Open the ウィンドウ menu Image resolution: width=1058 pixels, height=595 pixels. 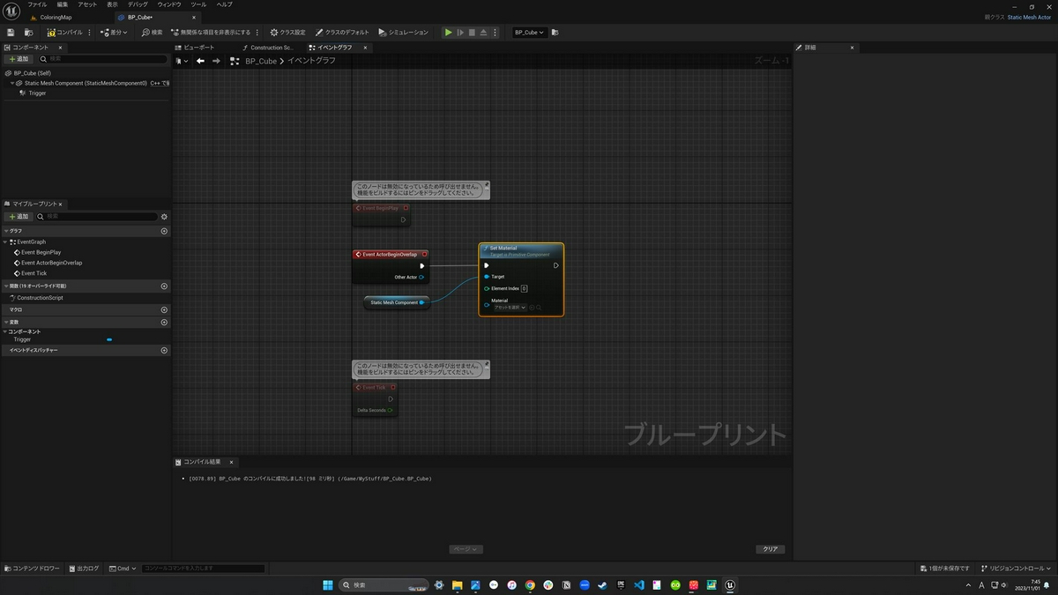pyautogui.click(x=169, y=4)
